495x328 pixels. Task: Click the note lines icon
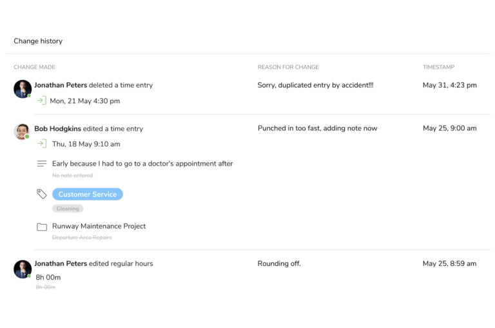pos(42,164)
